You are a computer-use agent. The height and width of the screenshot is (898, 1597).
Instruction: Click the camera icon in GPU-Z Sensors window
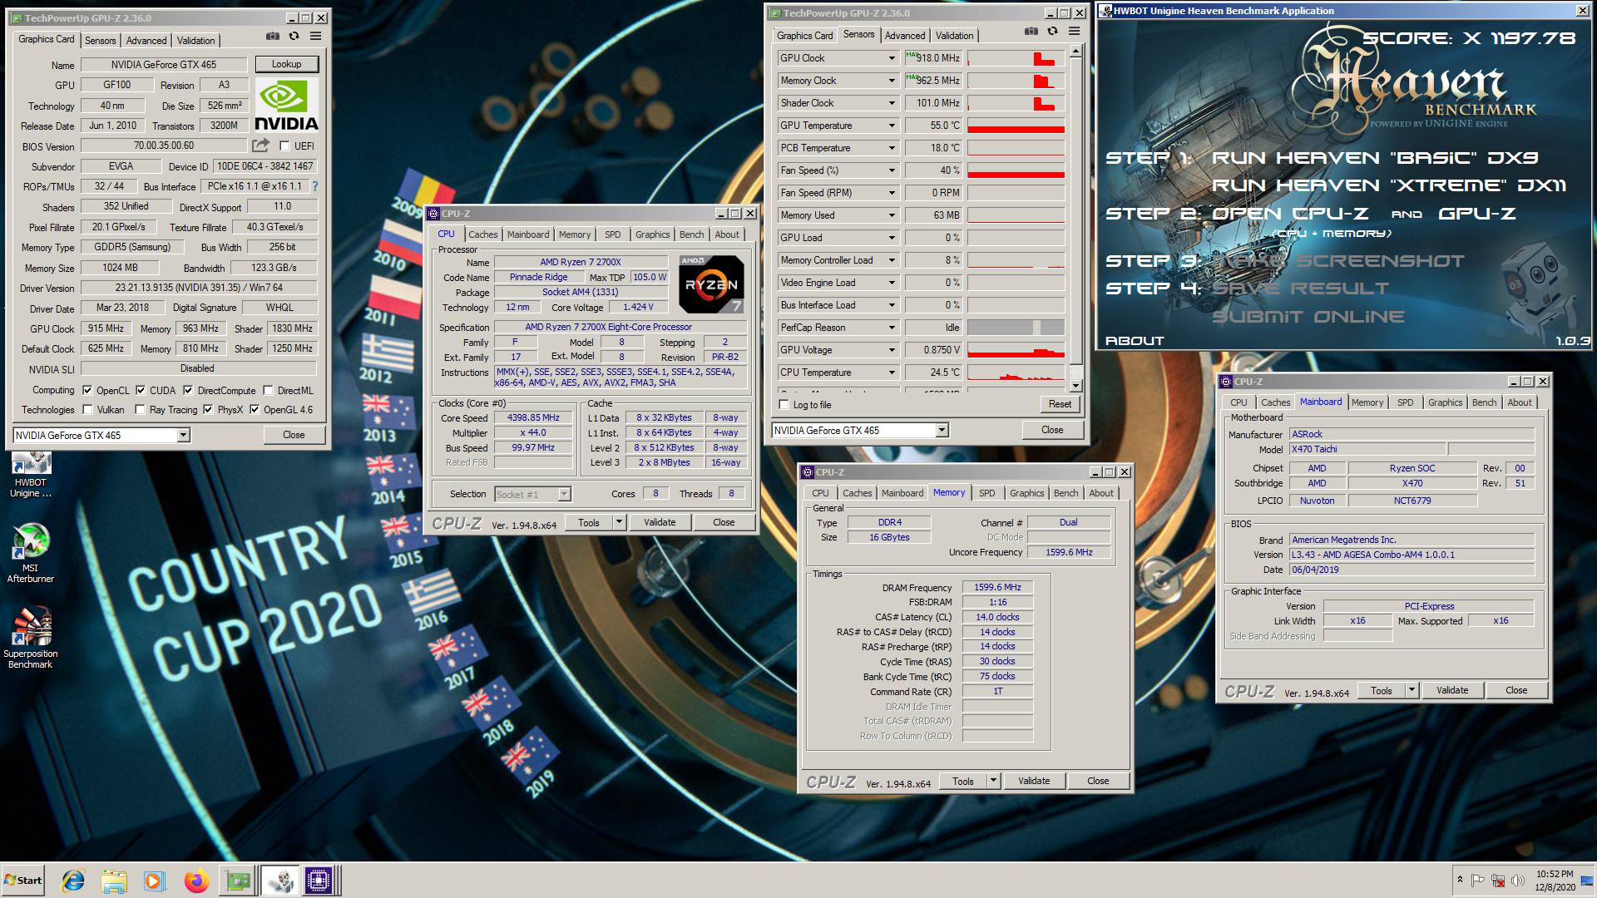1031,31
